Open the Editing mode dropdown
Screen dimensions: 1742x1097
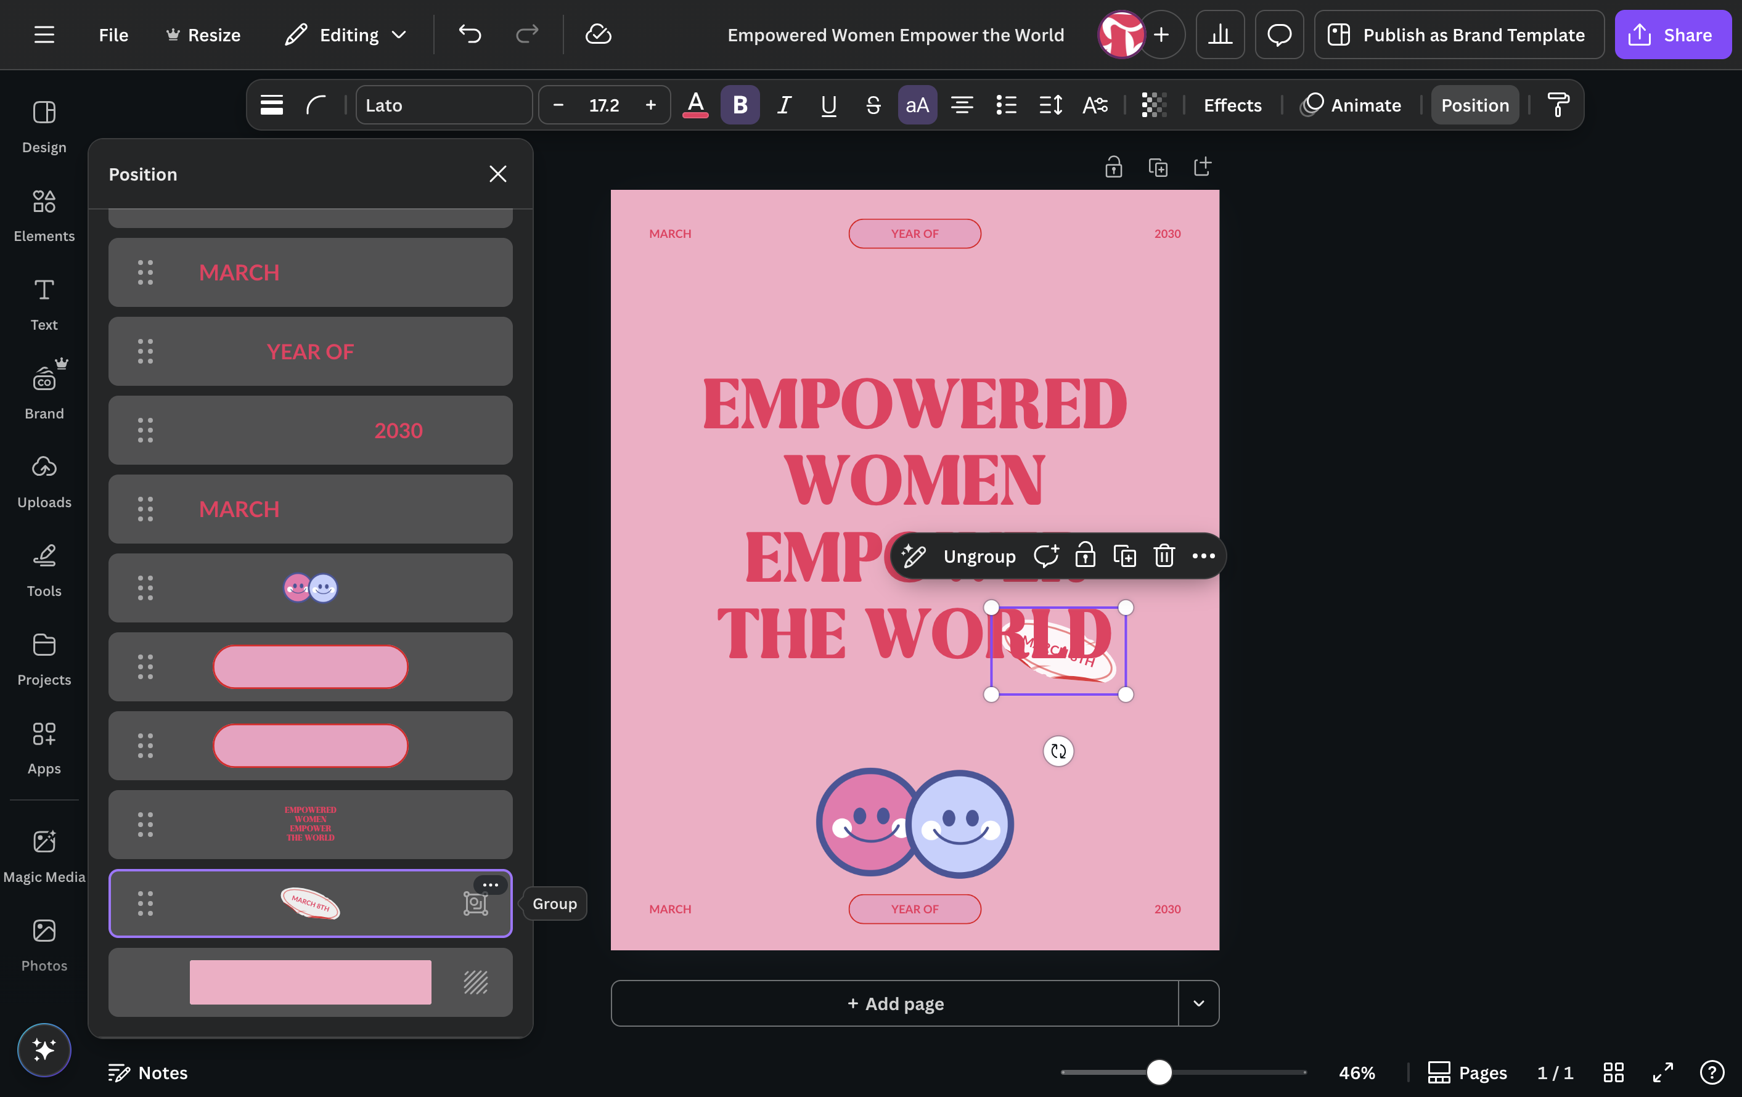tap(346, 35)
